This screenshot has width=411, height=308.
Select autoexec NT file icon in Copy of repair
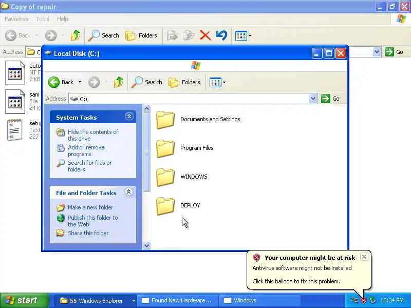(x=15, y=73)
